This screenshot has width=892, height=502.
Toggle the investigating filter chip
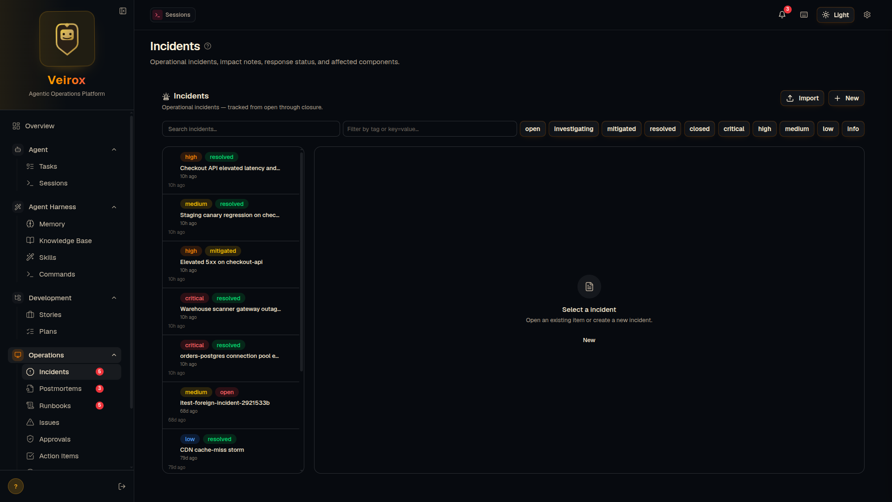tap(573, 129)
